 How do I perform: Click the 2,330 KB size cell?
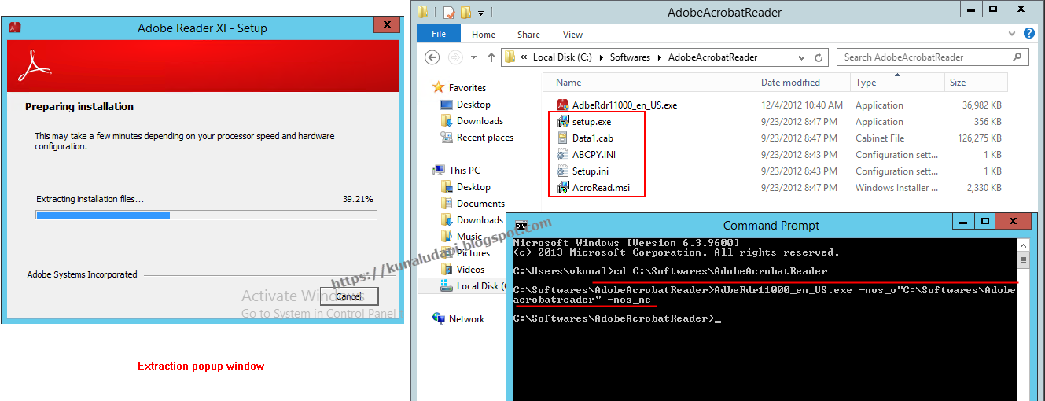pos(984,188)
